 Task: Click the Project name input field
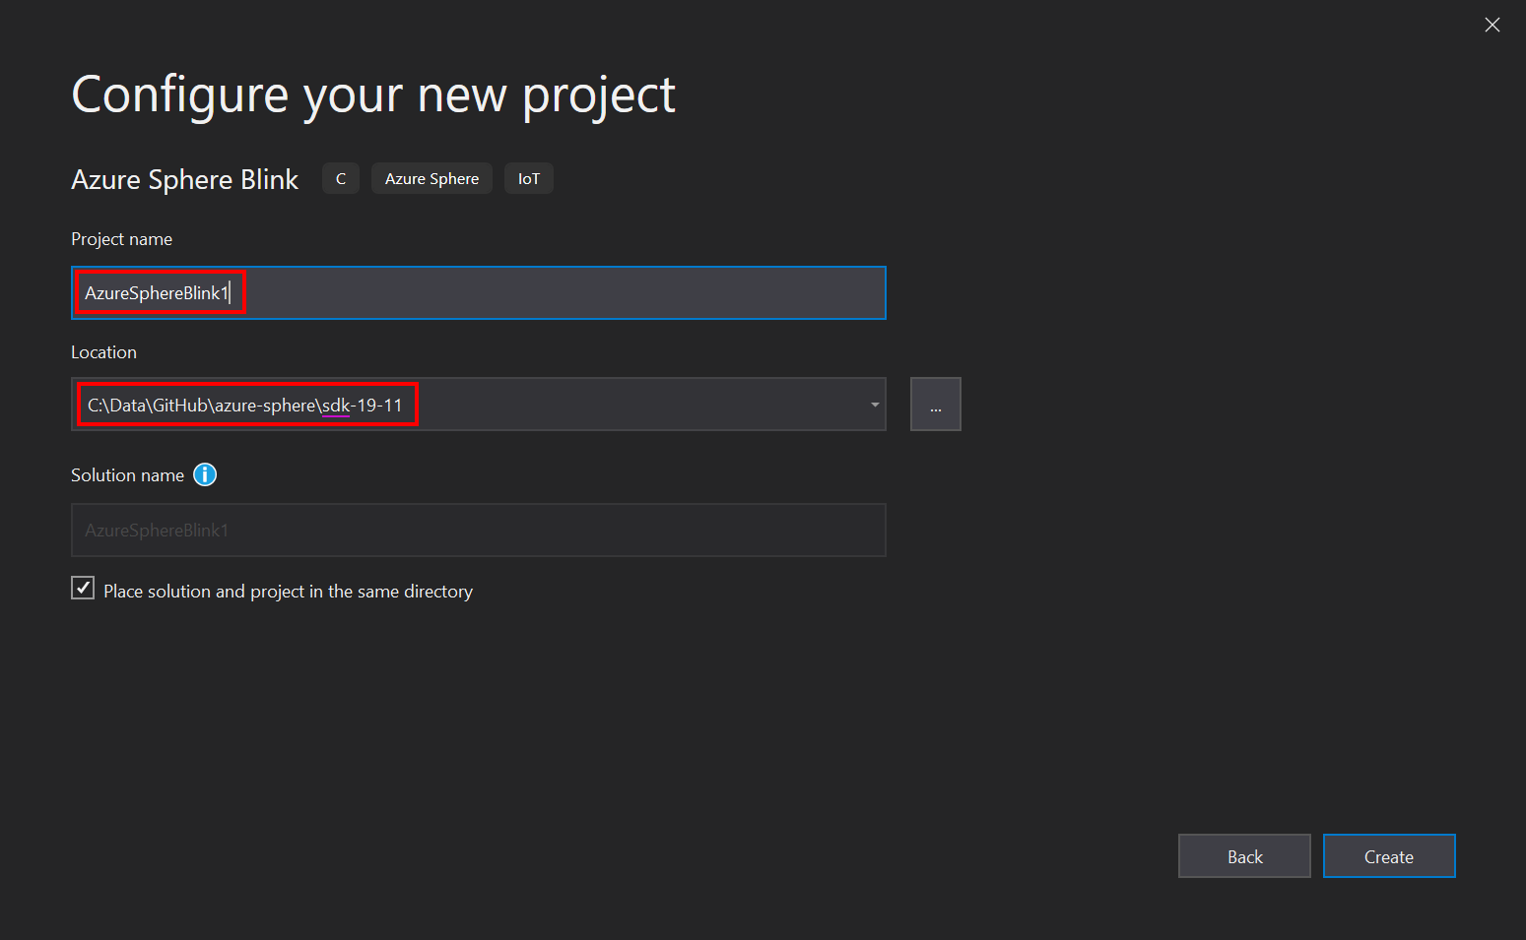479,292
